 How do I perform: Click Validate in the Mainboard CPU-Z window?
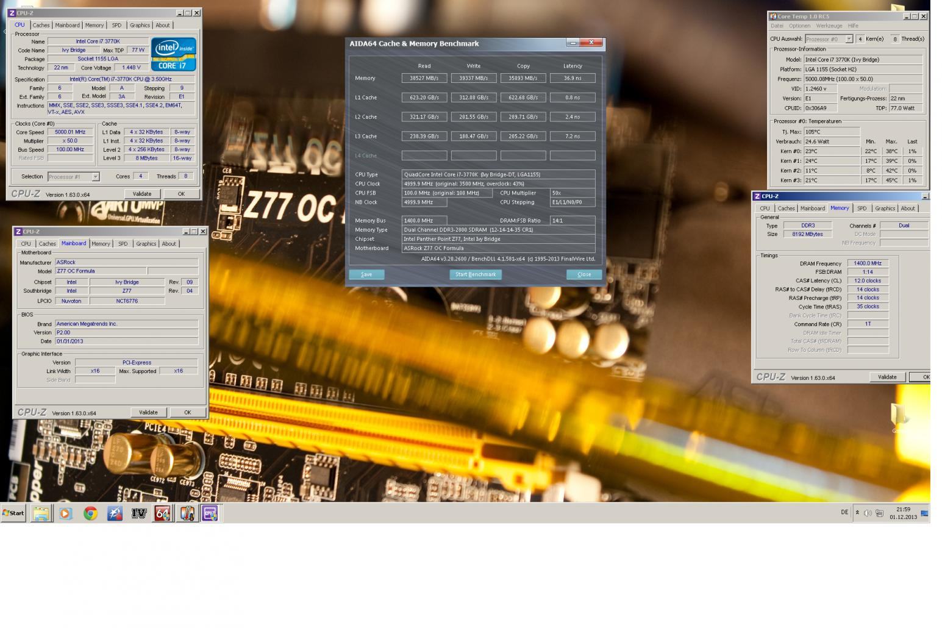148,413
